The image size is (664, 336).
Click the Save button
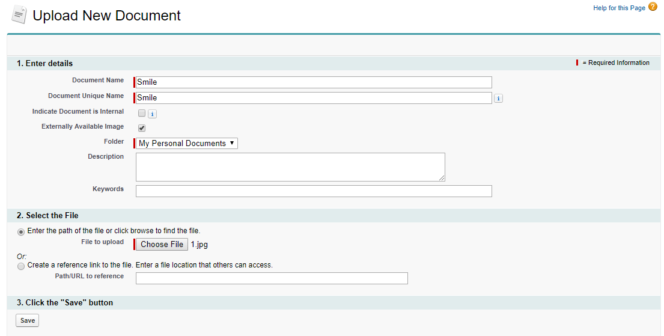(28, 320)
